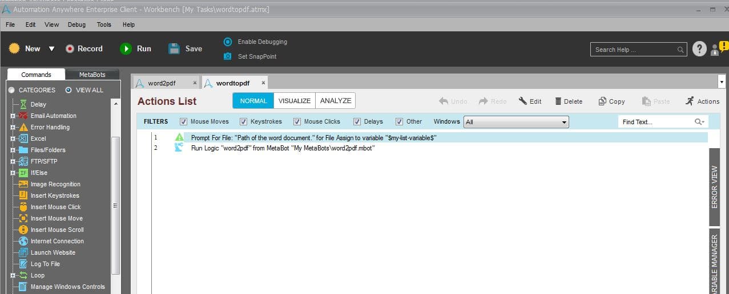Click the commands list scrollbar thumb
Screen dimensions: 729x294
coord(116,205)
